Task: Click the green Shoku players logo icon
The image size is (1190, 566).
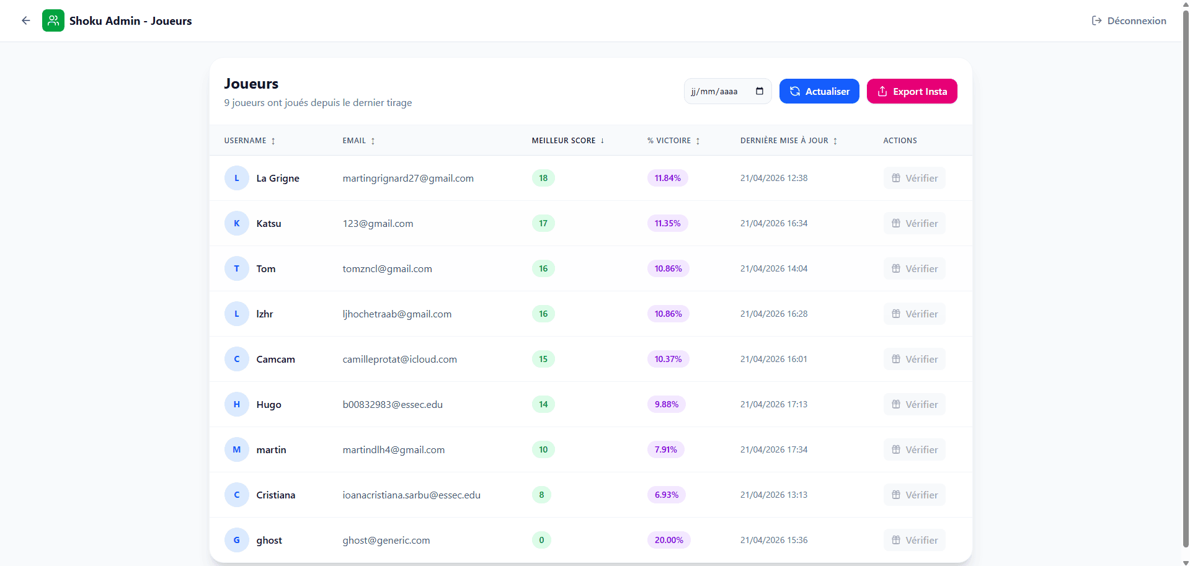Action: [53, 20]
